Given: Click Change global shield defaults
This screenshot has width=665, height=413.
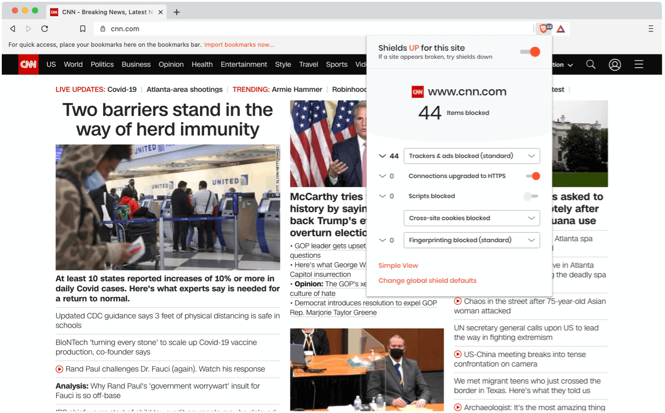Looking at the screenshot, I should pos(428,281).
